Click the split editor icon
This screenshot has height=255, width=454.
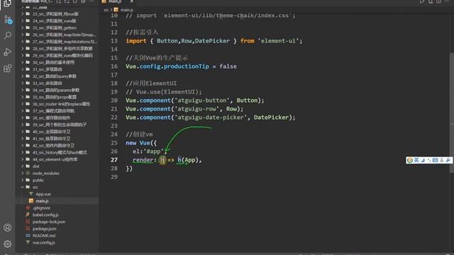pos(439,1)
